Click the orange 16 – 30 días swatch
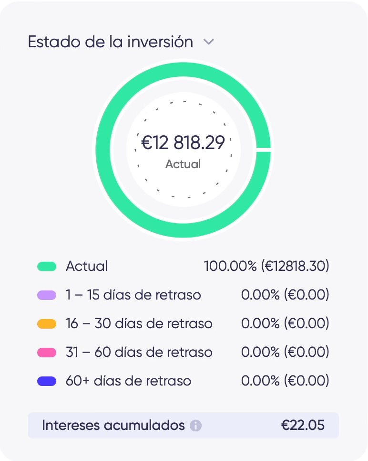368x461 pixels. pos(47,324)
